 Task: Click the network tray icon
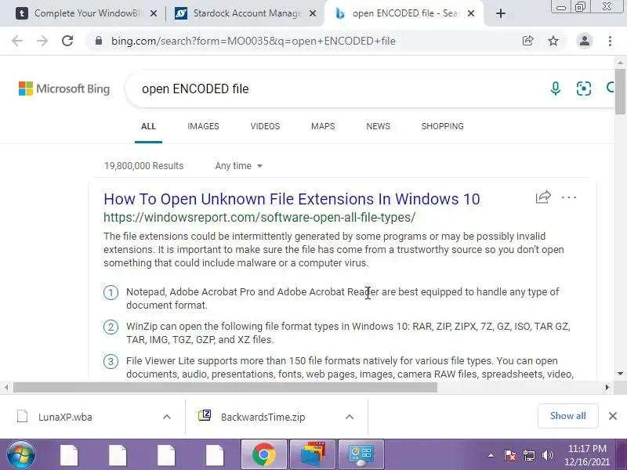(528, 455)
